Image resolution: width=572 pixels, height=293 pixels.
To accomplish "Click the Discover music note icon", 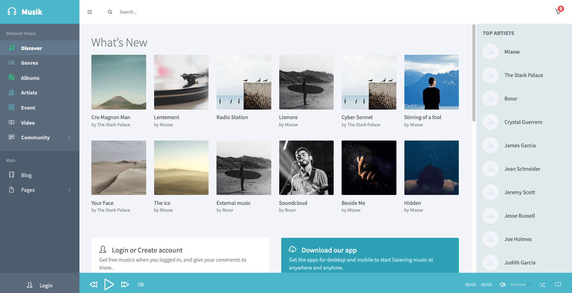I will [x=12, y=48].
